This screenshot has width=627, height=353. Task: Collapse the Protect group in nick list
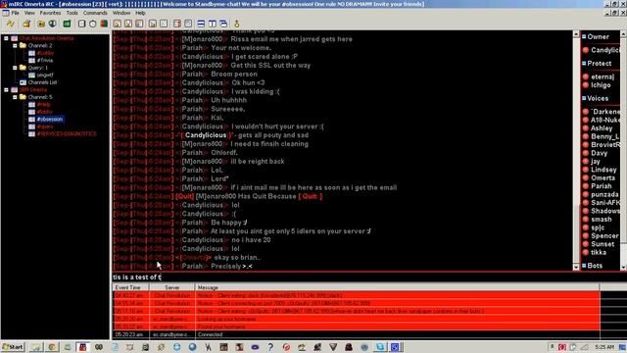click(x=584, y=63)
